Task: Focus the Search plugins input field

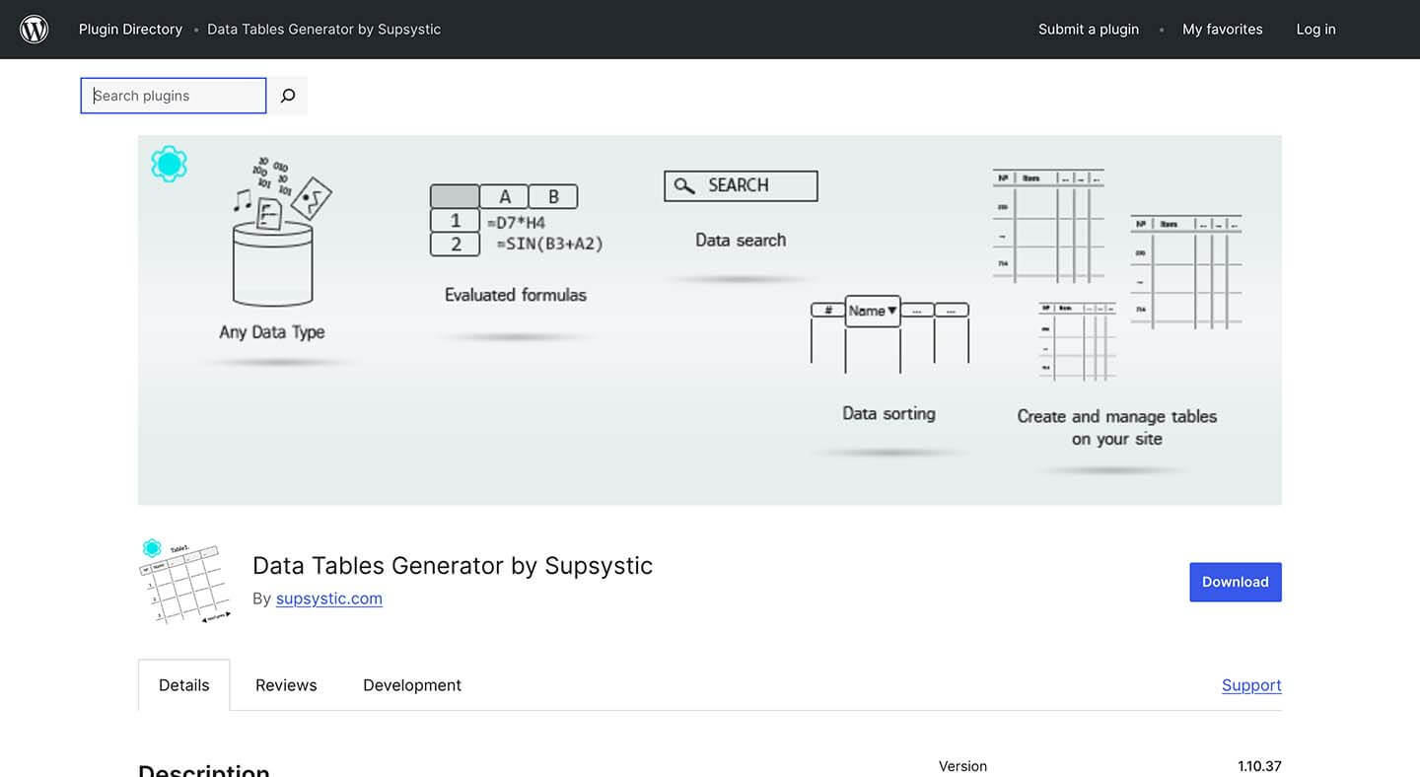Action: [174, 96]
